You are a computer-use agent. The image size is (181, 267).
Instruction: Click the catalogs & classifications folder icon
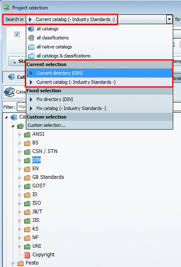pos(31,56)
